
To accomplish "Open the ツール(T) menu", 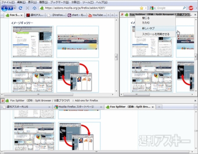I will pos(88,2).
